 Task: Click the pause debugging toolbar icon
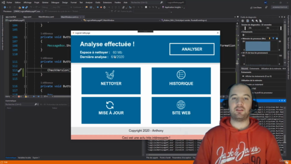click(98, 7)
